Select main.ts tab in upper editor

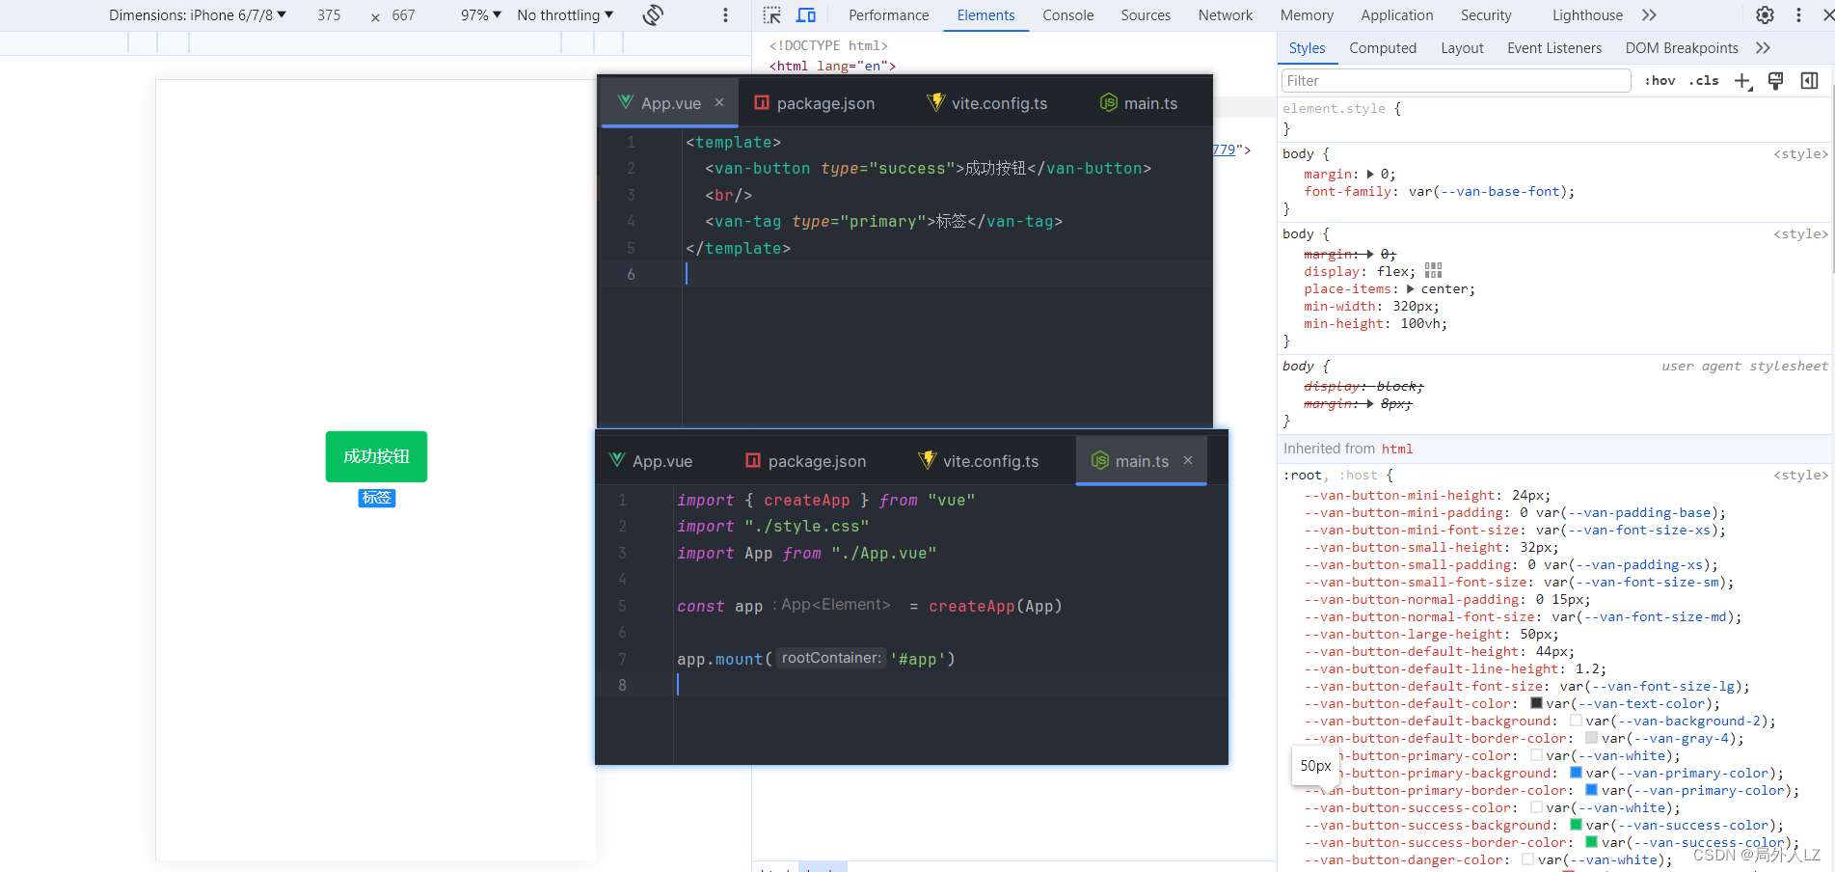[x=1139, y=103]
